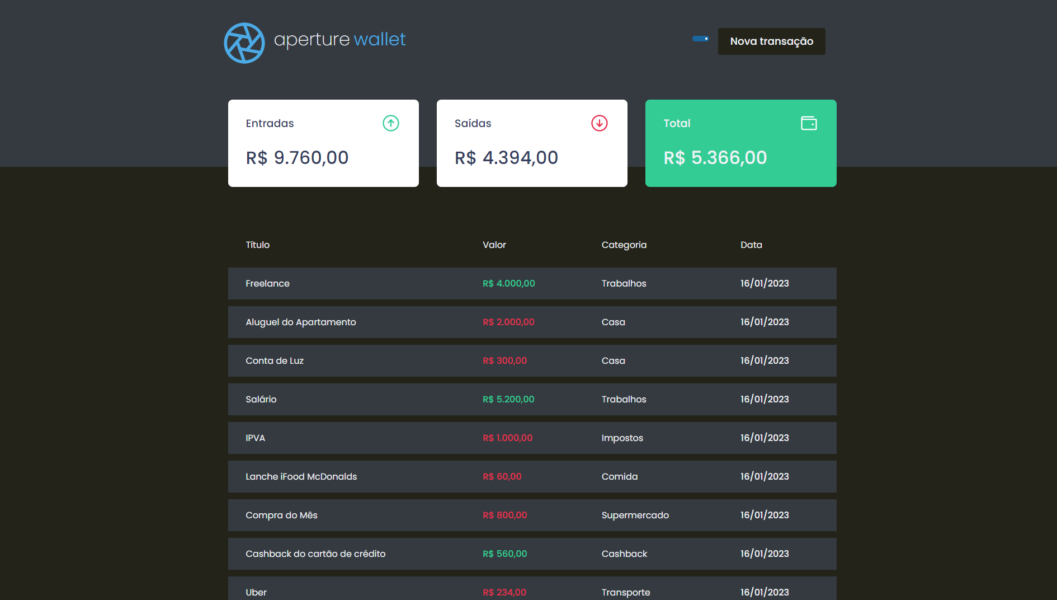Click the Cashback category cell
1057x600 pixels.
(625, 554)
